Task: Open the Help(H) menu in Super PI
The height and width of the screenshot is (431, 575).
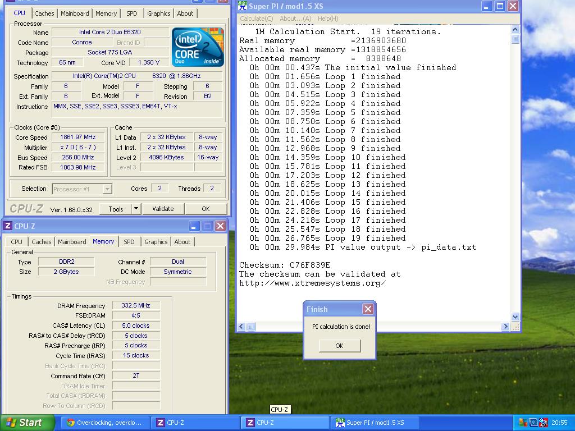Action: (328, 19)
